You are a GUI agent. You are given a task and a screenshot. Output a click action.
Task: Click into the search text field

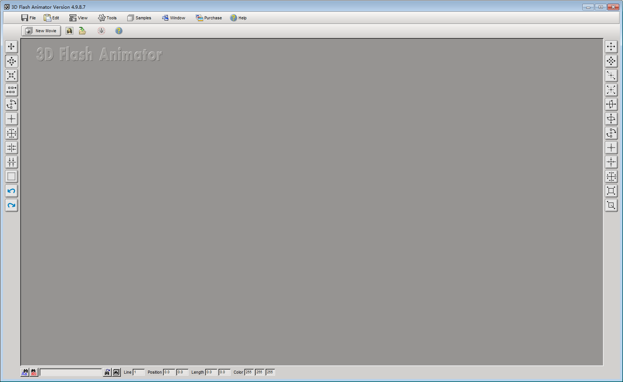[x=71, y=372]
